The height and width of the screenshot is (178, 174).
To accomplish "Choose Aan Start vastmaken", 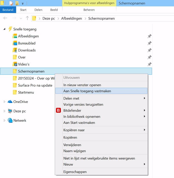I will click(101, 123).
